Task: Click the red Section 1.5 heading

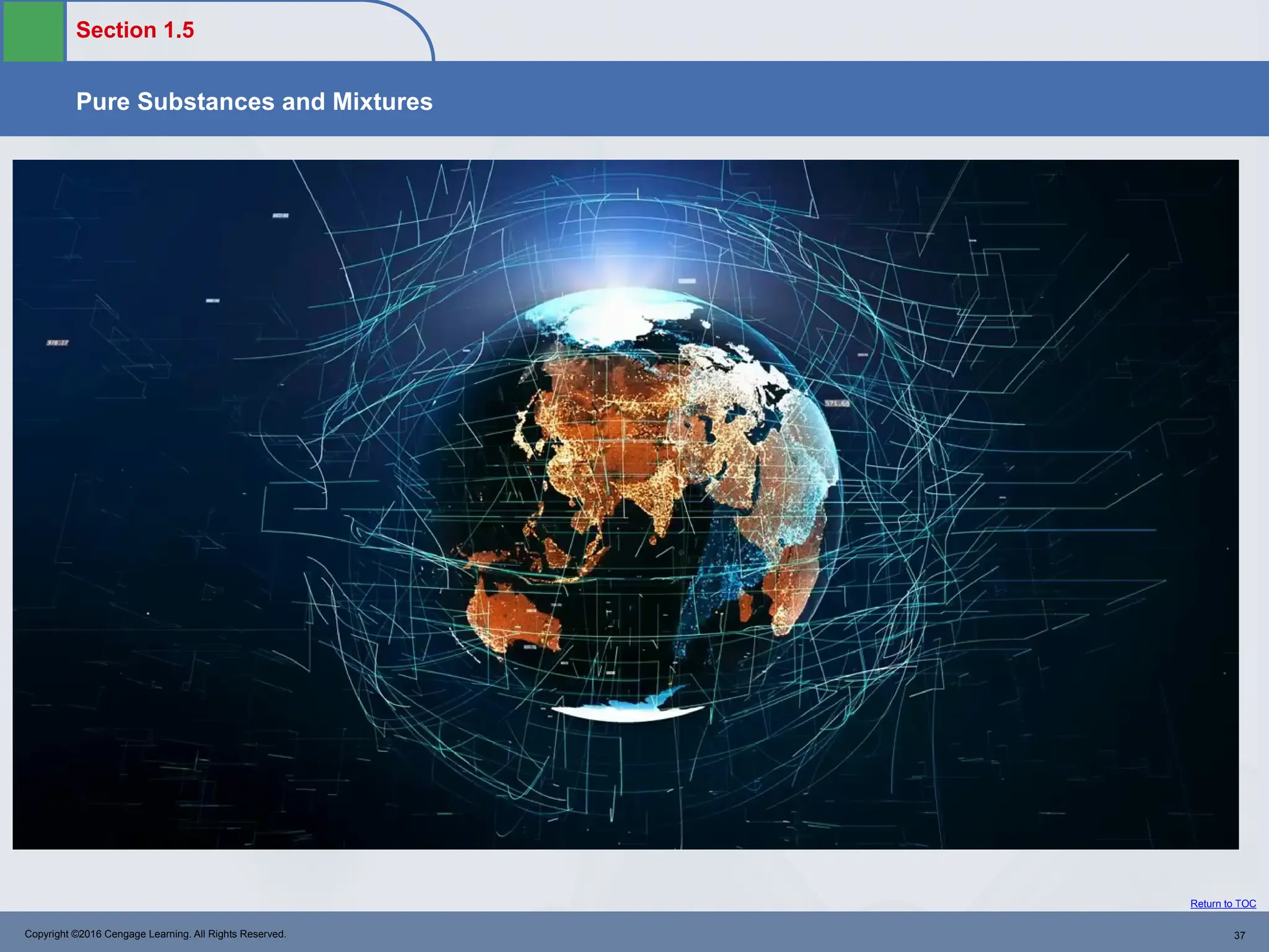Action: (x=135, y=30)
